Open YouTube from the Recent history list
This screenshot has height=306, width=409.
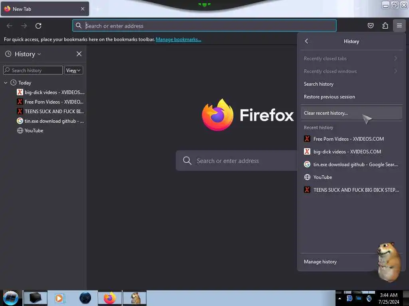[x=351, y=177]
